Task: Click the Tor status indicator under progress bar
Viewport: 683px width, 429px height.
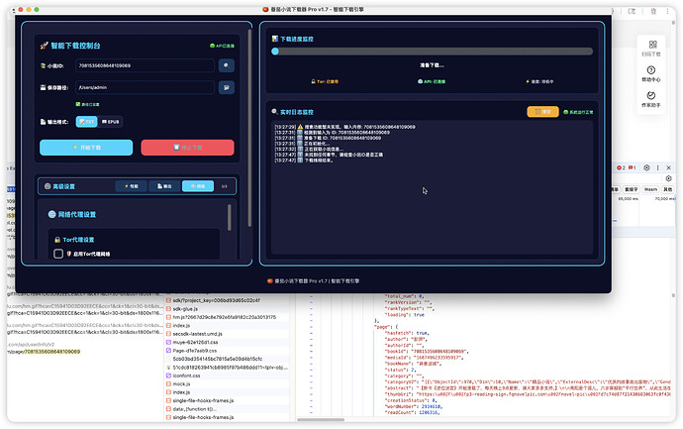Action: [325, 81]
